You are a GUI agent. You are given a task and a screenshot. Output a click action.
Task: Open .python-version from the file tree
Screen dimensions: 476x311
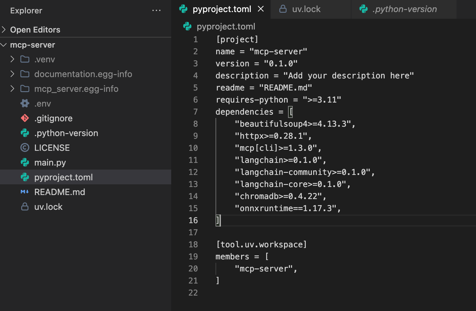click(x=86, y=133)
